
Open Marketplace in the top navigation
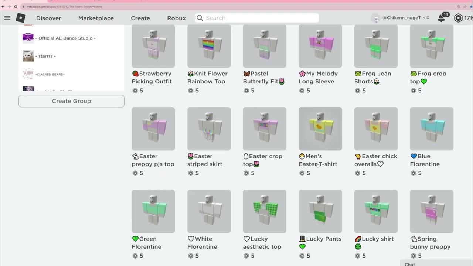96,18
